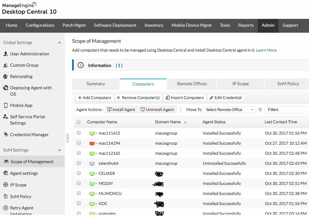Click the Self Service Portal Settings icon
309x216 pixels.
(6, 116)
